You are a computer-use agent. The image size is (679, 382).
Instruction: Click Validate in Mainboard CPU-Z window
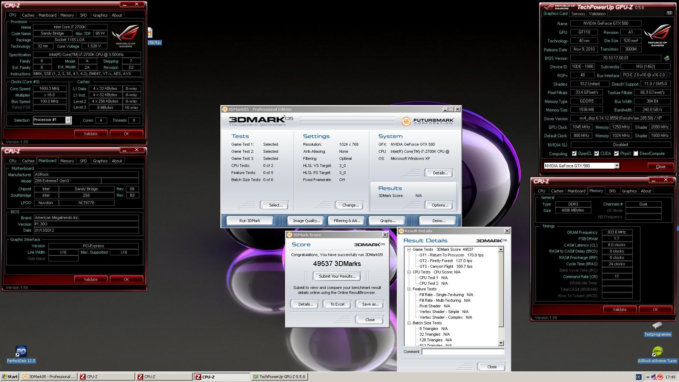pyautogui.click(x=91, y=279)
